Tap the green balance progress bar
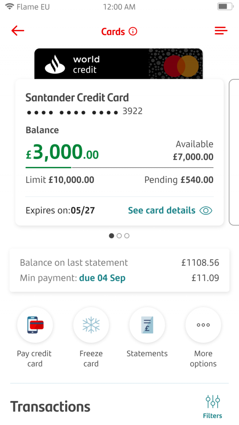239x425 pixels. [49, 168]
